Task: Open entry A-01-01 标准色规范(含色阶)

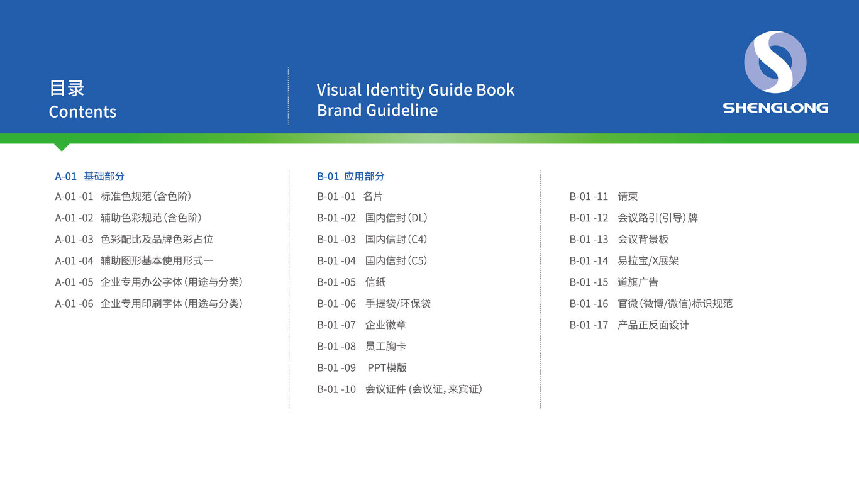Action: 123,196
